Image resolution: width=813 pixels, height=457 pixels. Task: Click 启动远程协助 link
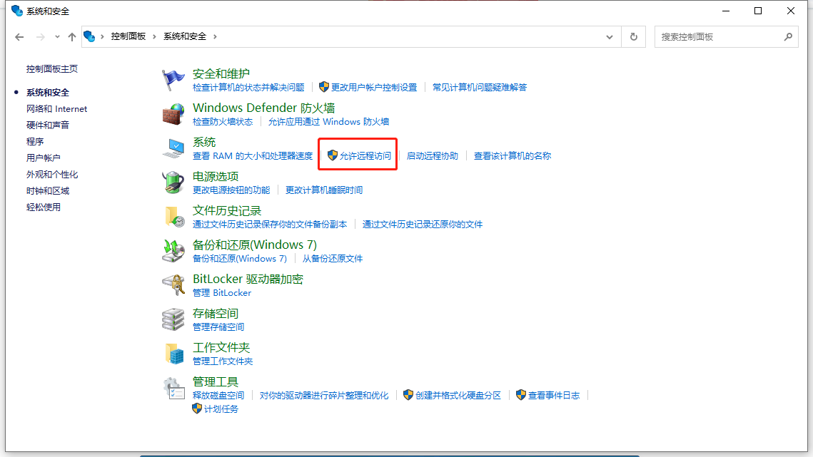coord(433,156)
